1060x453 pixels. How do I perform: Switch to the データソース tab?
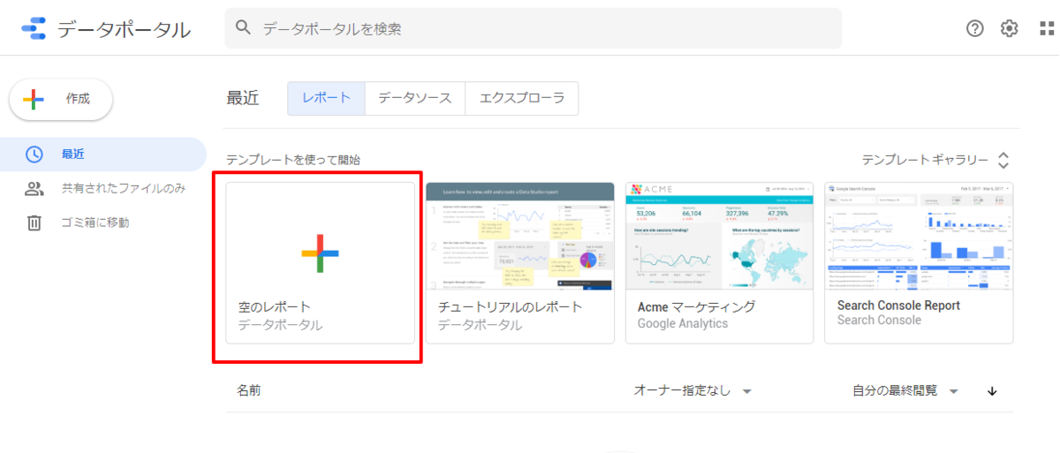[415, 99]
